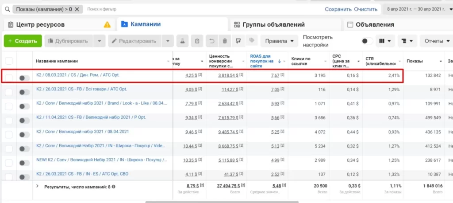Open campaign NEW! K2 / Conv / Великодній Набір
Viewport: 453px width, 203px height.
click(x=102, y=160)
